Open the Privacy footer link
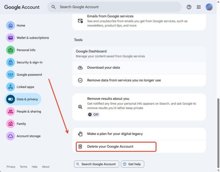The height and width of the screenshot is (172, 220). [x=11, y=167]
